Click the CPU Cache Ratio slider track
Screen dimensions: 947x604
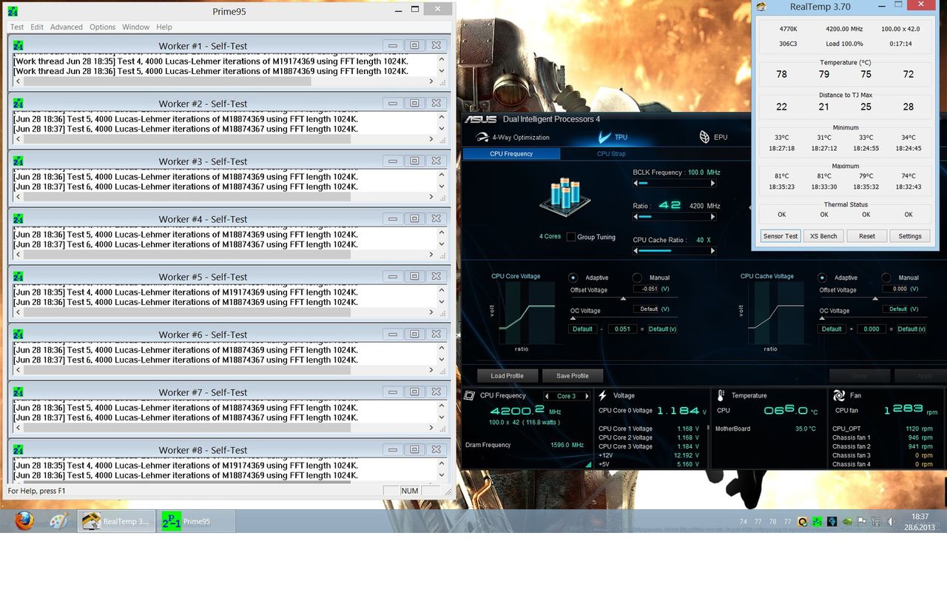coord(675,251)
